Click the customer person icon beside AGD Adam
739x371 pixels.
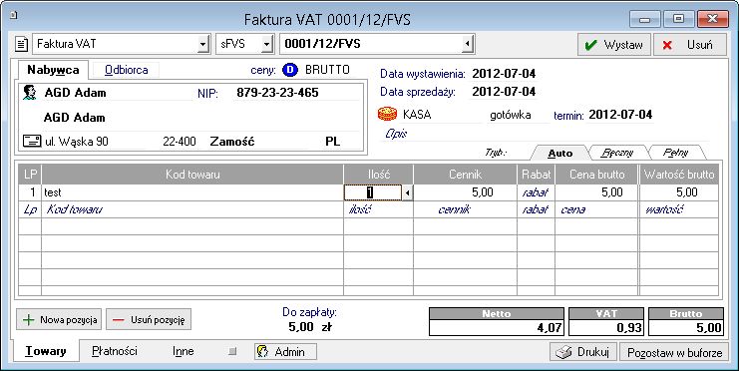coord(30,93)
